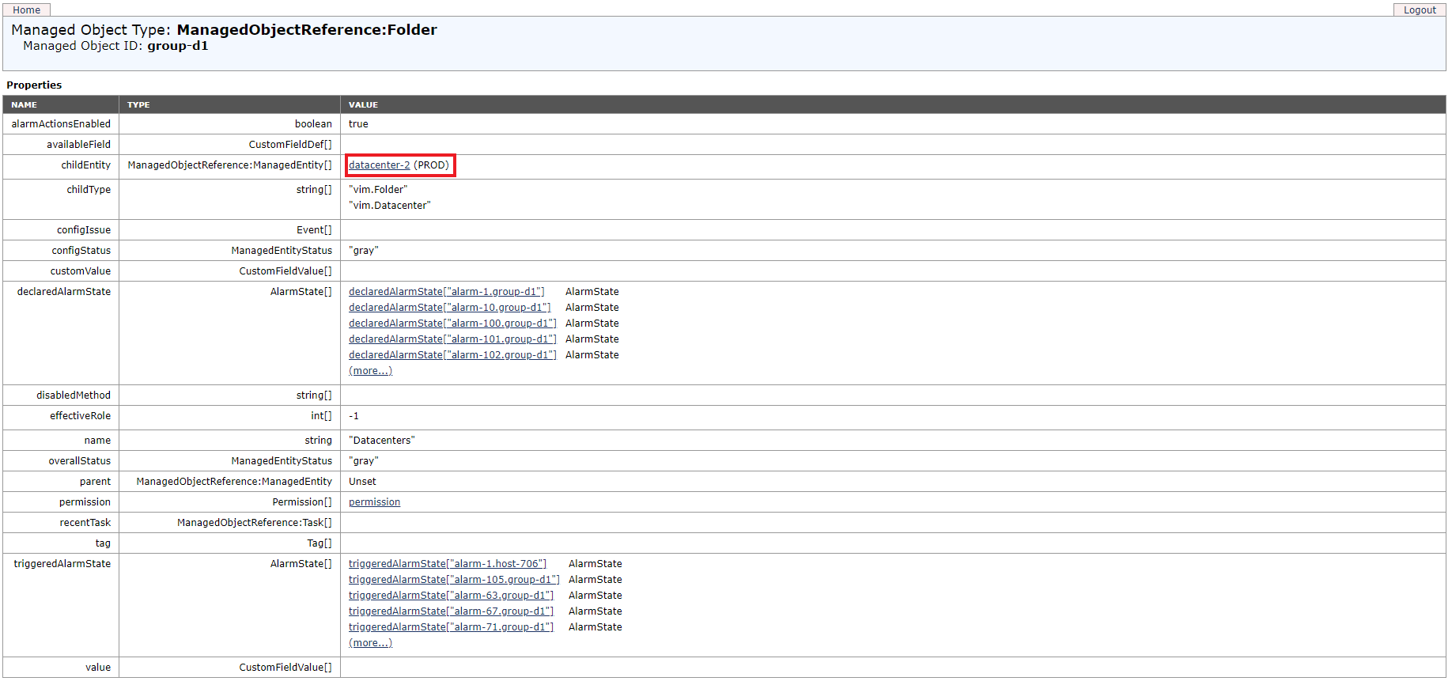
Task: Click the TYPE column header
Action: coord(138,104)
